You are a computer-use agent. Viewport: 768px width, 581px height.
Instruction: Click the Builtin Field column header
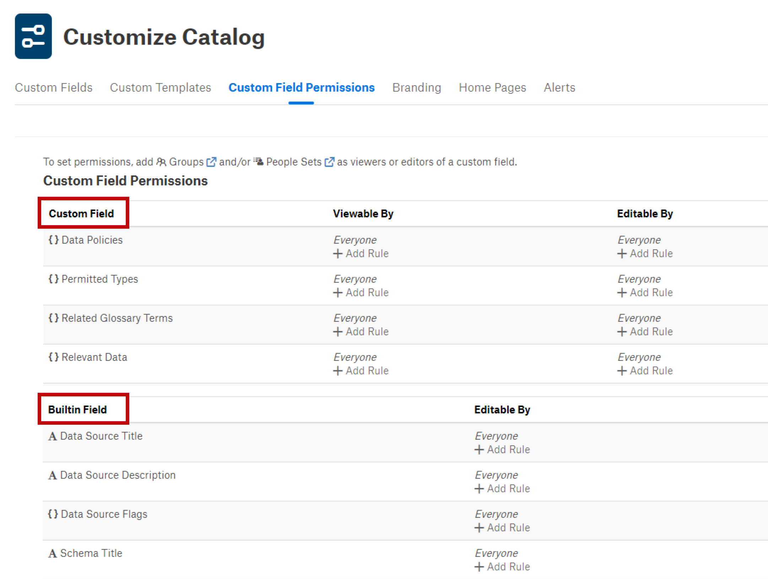click(77, 409)
